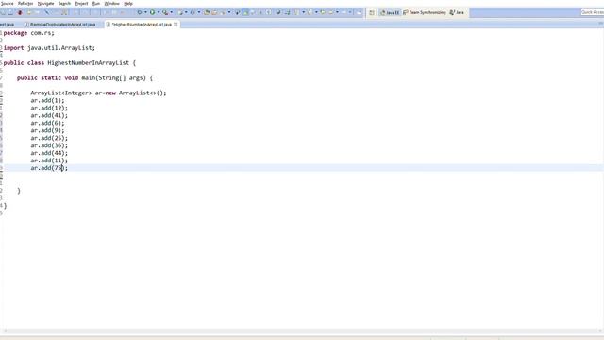Place cursor on 'package com.rs;' line
Viewport: 604px width, 340px height.
(29, 33)
